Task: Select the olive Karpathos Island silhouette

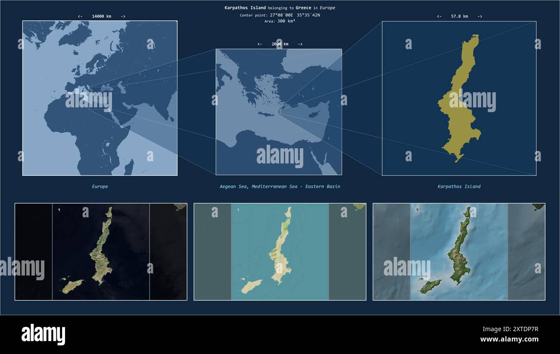Action: coord(460,98)
